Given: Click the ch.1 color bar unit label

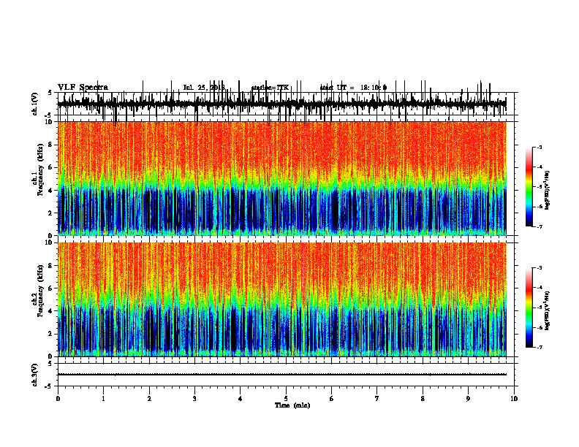Looking at the screenshot, I should (x=547, y=191).
